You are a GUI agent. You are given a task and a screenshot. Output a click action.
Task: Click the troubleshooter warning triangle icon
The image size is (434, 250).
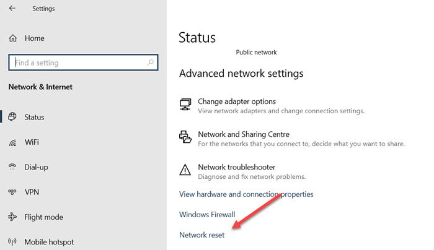tap(185, 170)
